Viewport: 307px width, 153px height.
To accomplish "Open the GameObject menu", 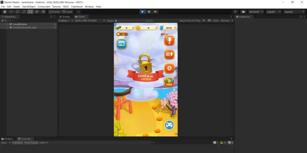I will (x=29, y=6).
